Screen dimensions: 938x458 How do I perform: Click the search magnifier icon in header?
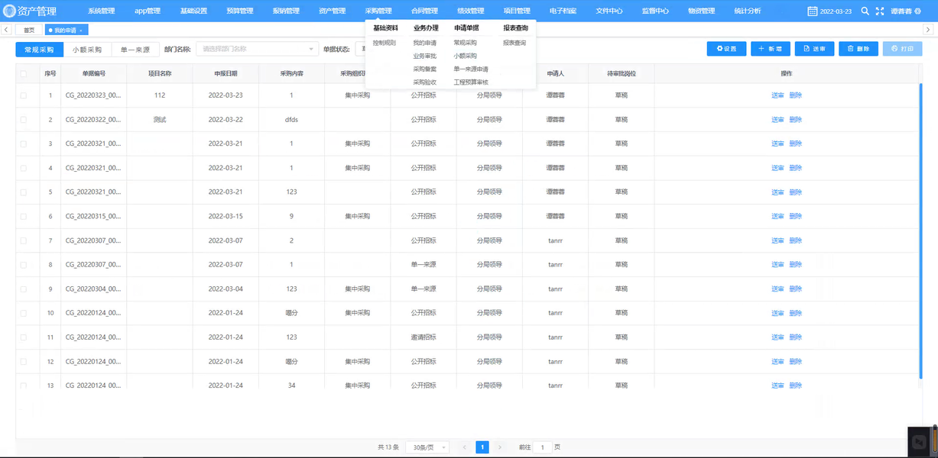coord(865,11)
